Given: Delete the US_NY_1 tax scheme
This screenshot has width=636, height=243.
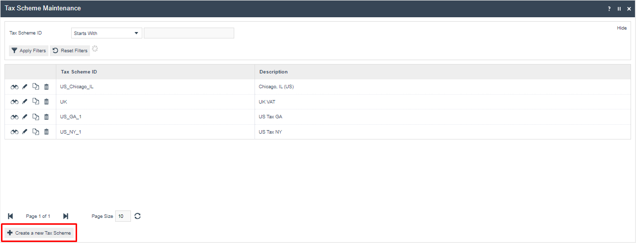Looking at the screenshot, I should 46,132.
